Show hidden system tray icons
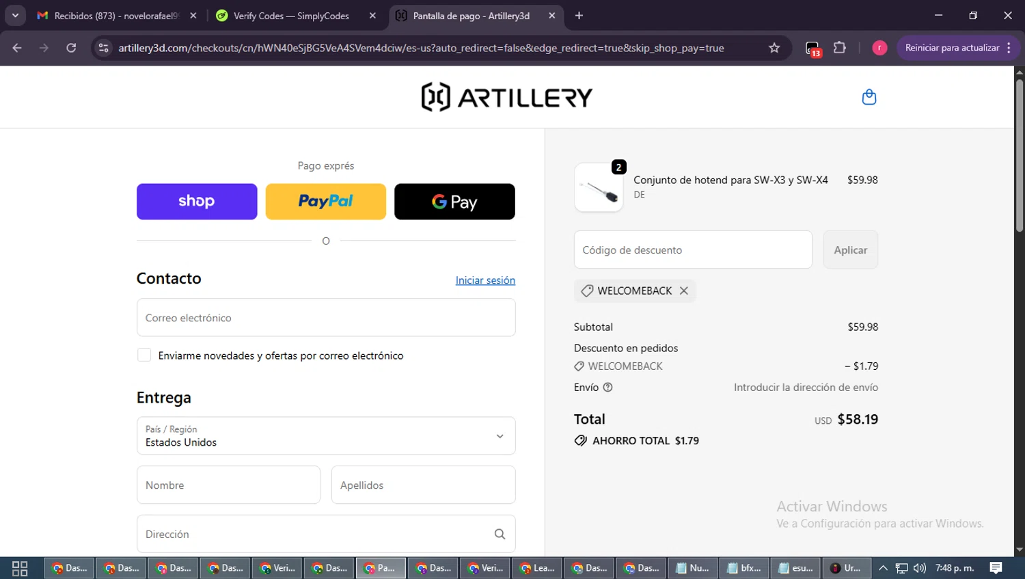The width and height of the screenshot is (1025, 579). coord(883,568)
